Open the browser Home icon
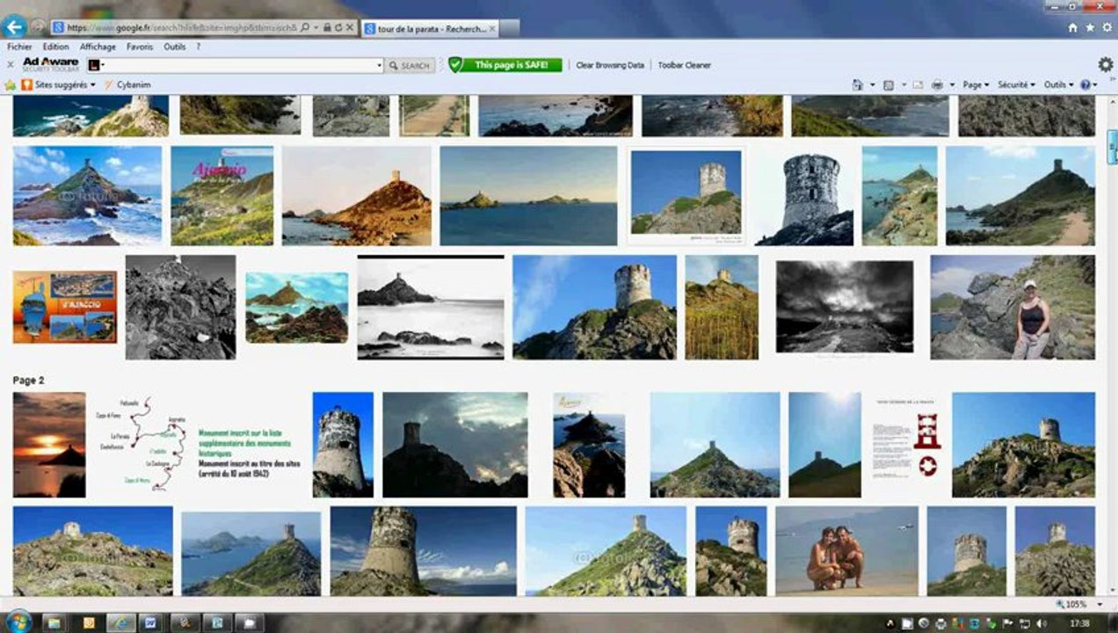Screen dimensions: 1118x633 click(1072, 27)
